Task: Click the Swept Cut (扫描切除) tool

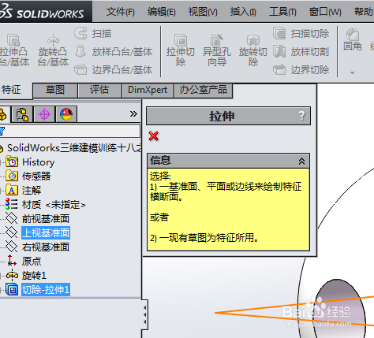Action: pyautogui.click(x=301, y=34)
